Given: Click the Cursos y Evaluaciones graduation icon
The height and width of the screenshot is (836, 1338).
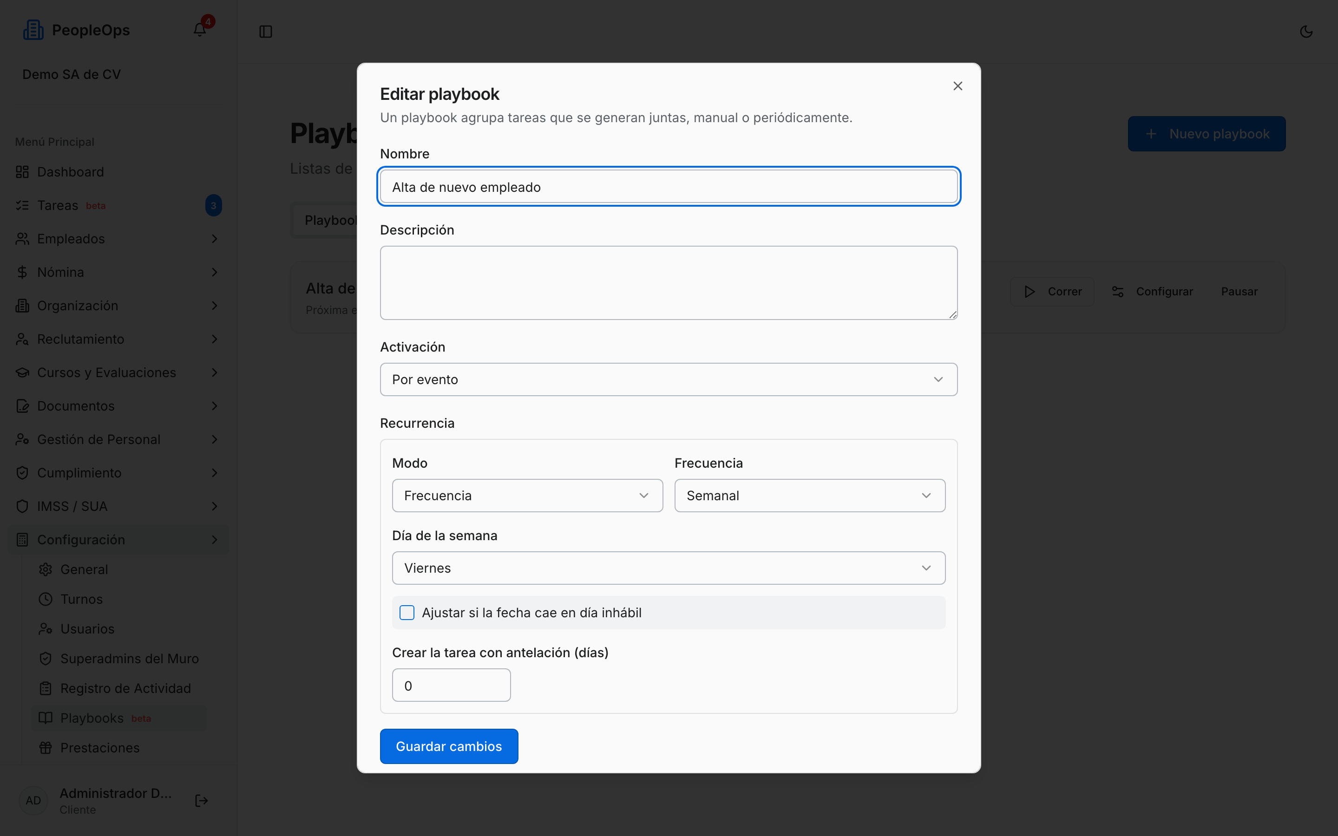Looking at the screenshot, I should 22,372.
